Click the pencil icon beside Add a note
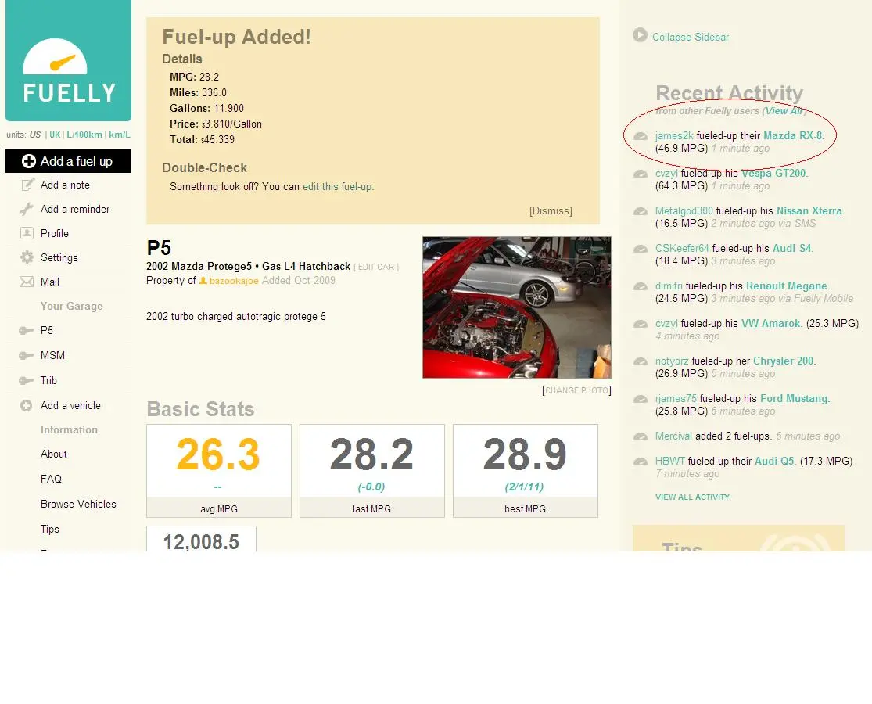The width and height of the screenshot is (872, 704). [28, 185]
